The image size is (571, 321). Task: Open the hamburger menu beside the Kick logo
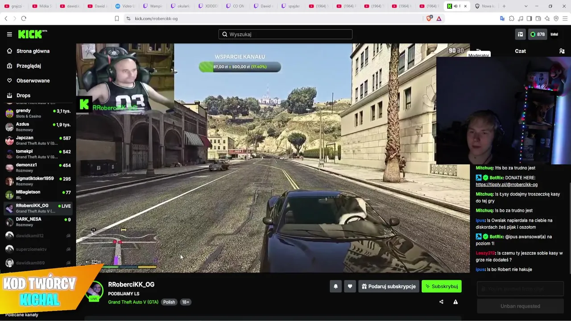[x=9, y=34]
